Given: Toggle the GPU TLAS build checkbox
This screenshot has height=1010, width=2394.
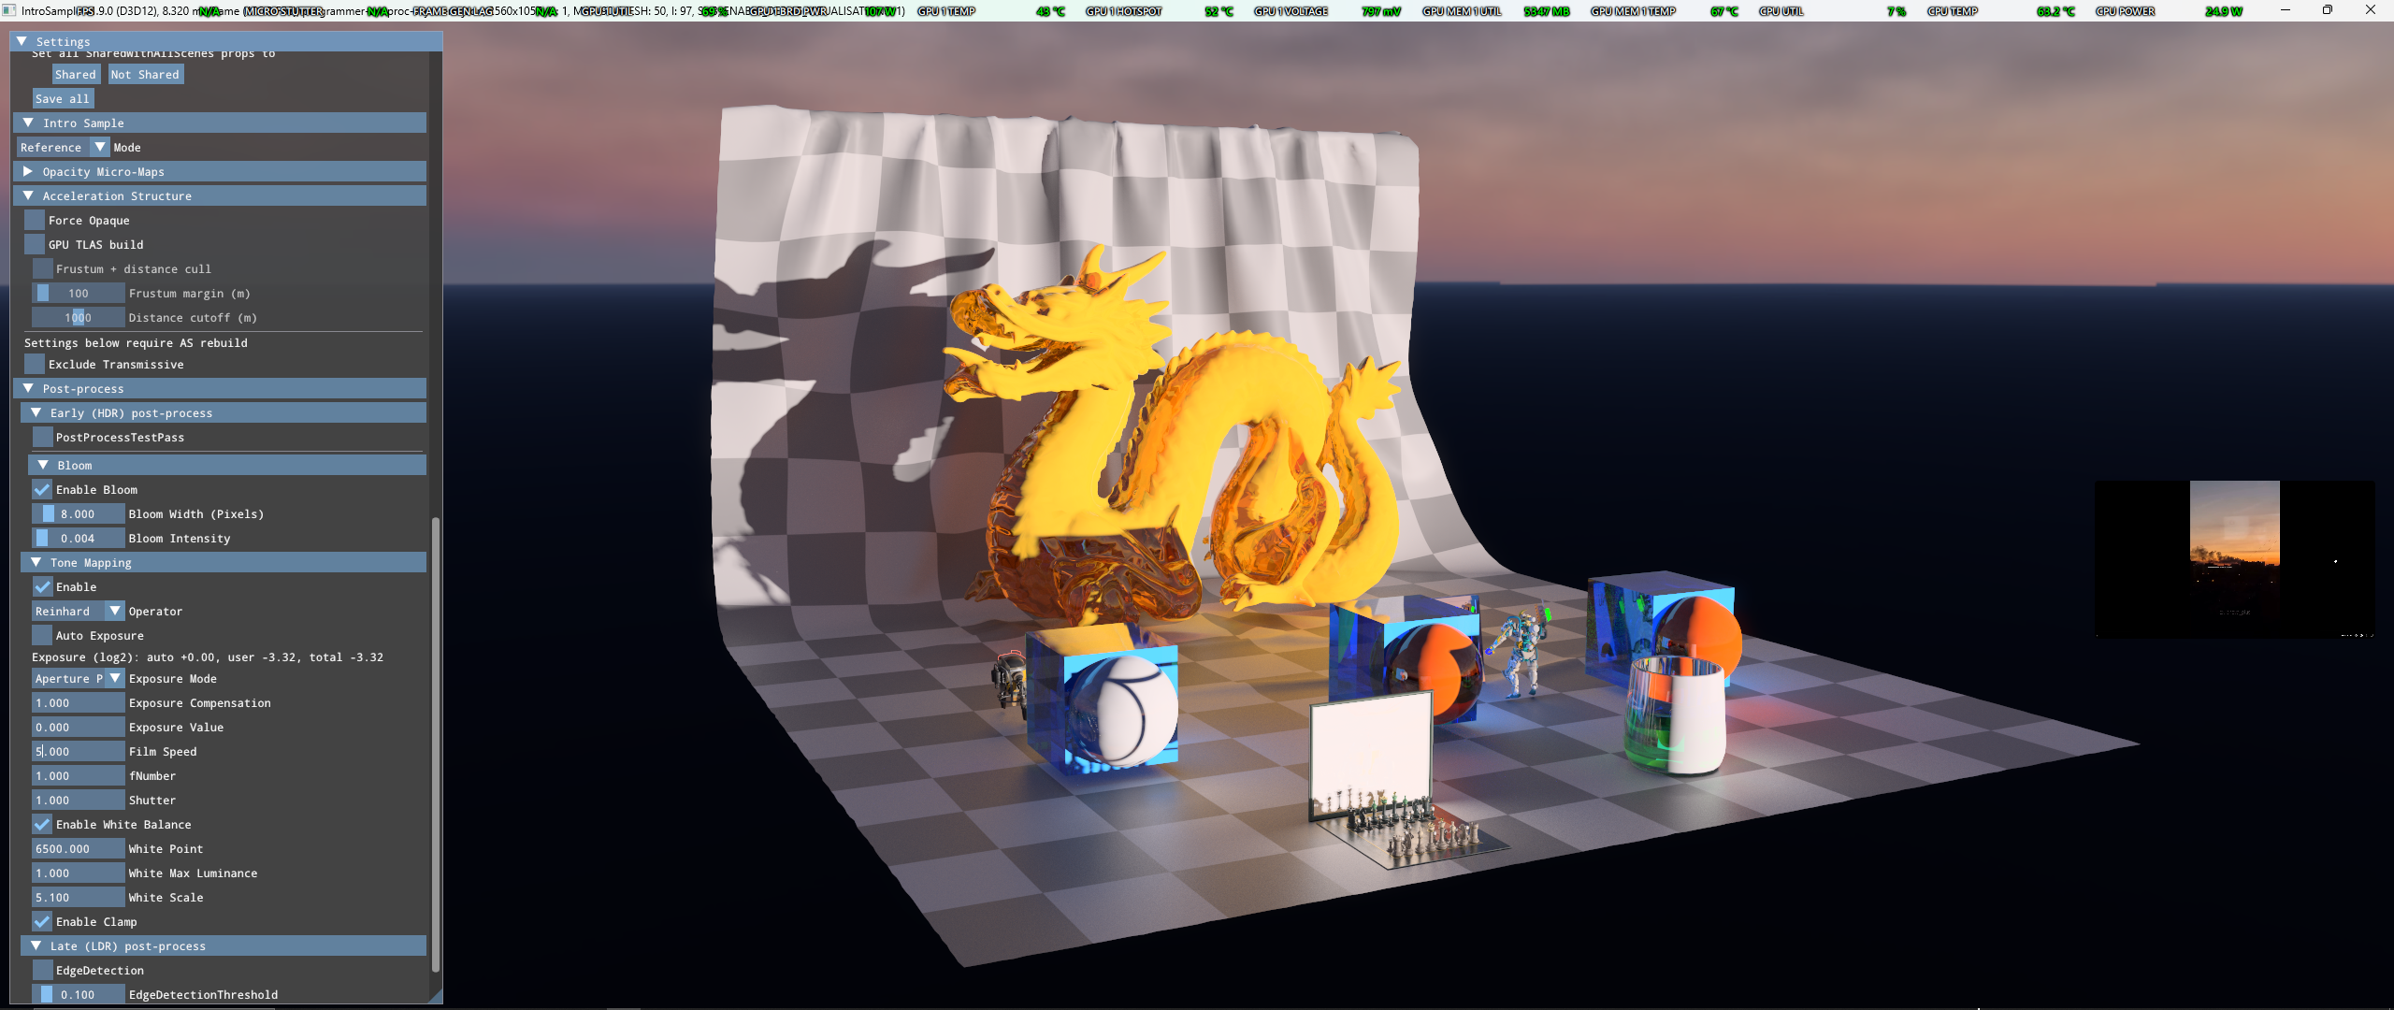Looking at the screenshot, I should 35,244.
